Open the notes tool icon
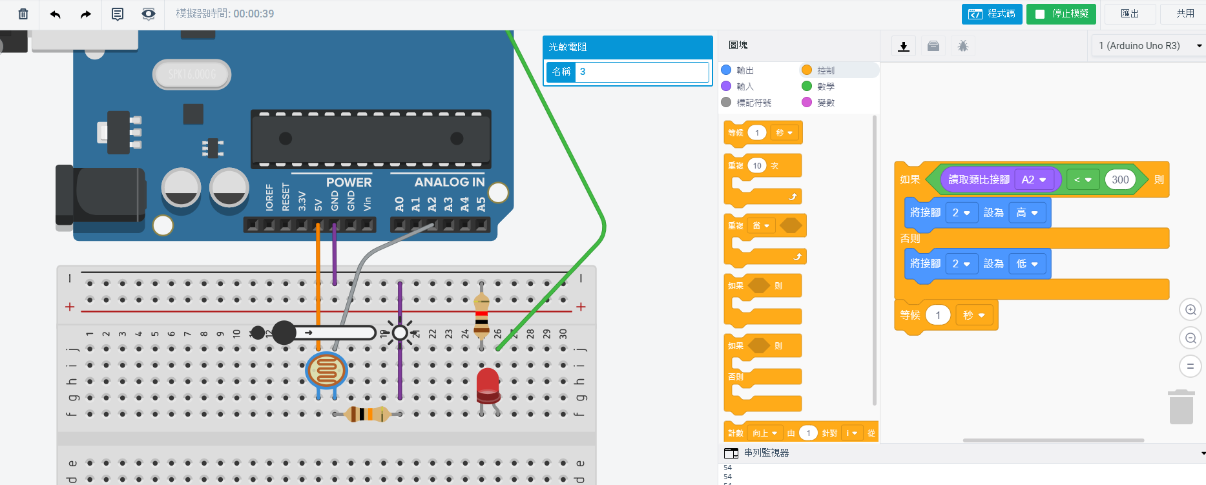 [118, 14]
